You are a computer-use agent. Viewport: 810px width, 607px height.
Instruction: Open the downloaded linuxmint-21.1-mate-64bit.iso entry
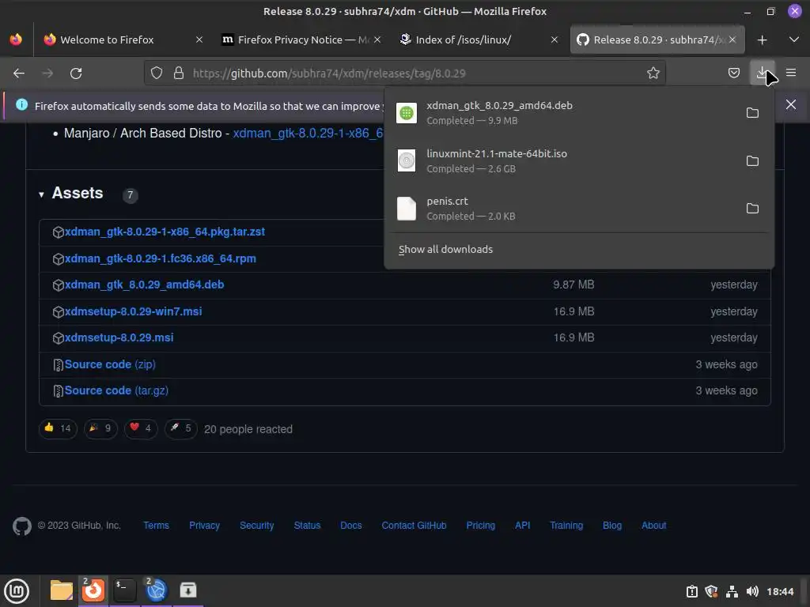click(x=563, y=161)
